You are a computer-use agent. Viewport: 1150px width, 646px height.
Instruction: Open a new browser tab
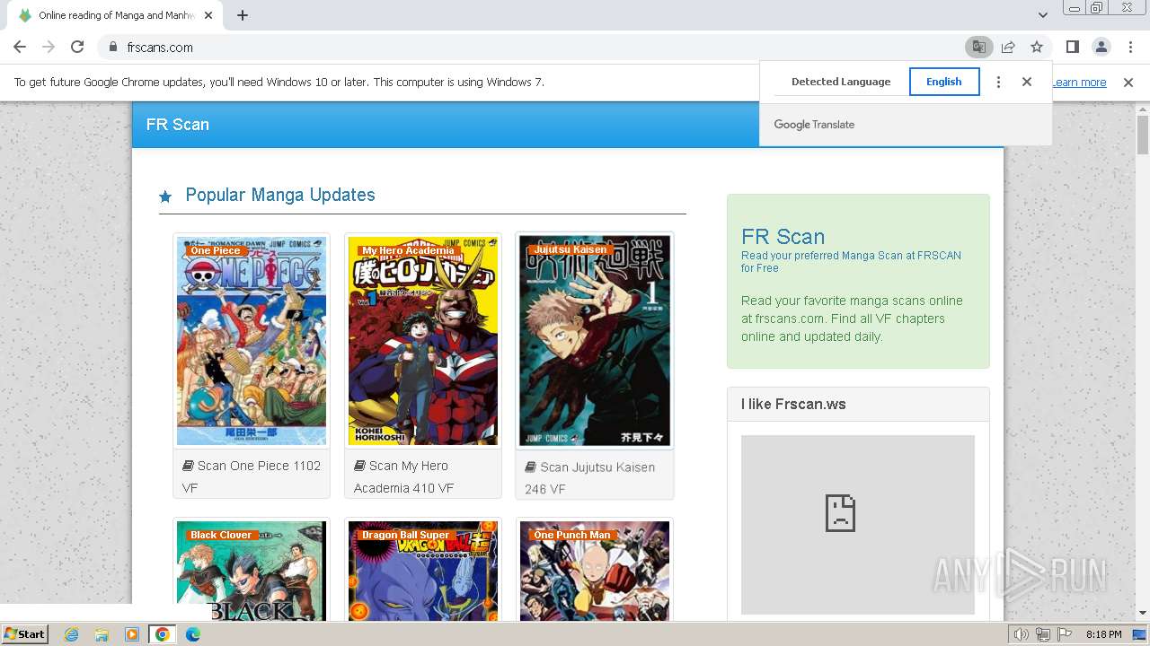coord(243,15)
